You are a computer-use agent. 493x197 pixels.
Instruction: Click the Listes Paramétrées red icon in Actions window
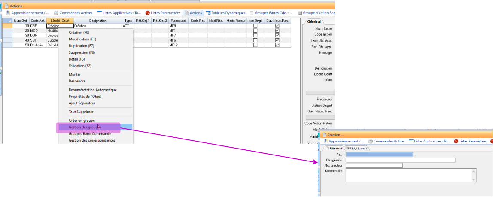click(148, 13)
